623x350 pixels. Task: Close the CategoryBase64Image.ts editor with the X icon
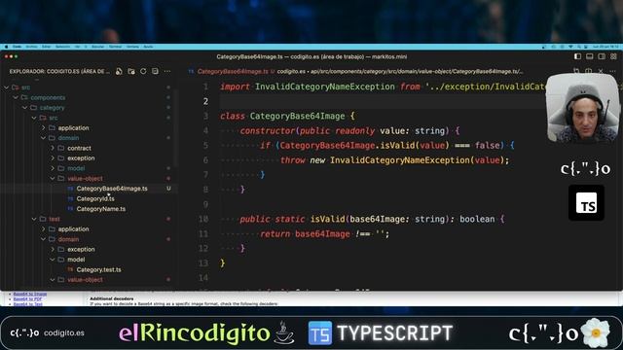tap(601, 71)
